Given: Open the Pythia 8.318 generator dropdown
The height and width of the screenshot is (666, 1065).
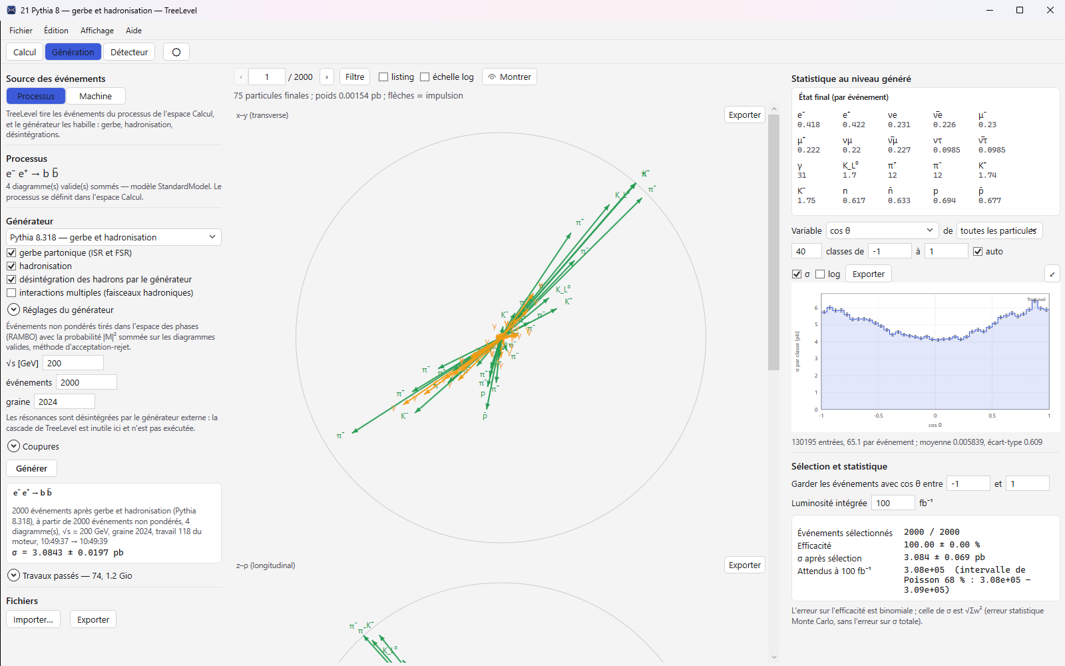Looking at the screenshot, I should (114, 237).
